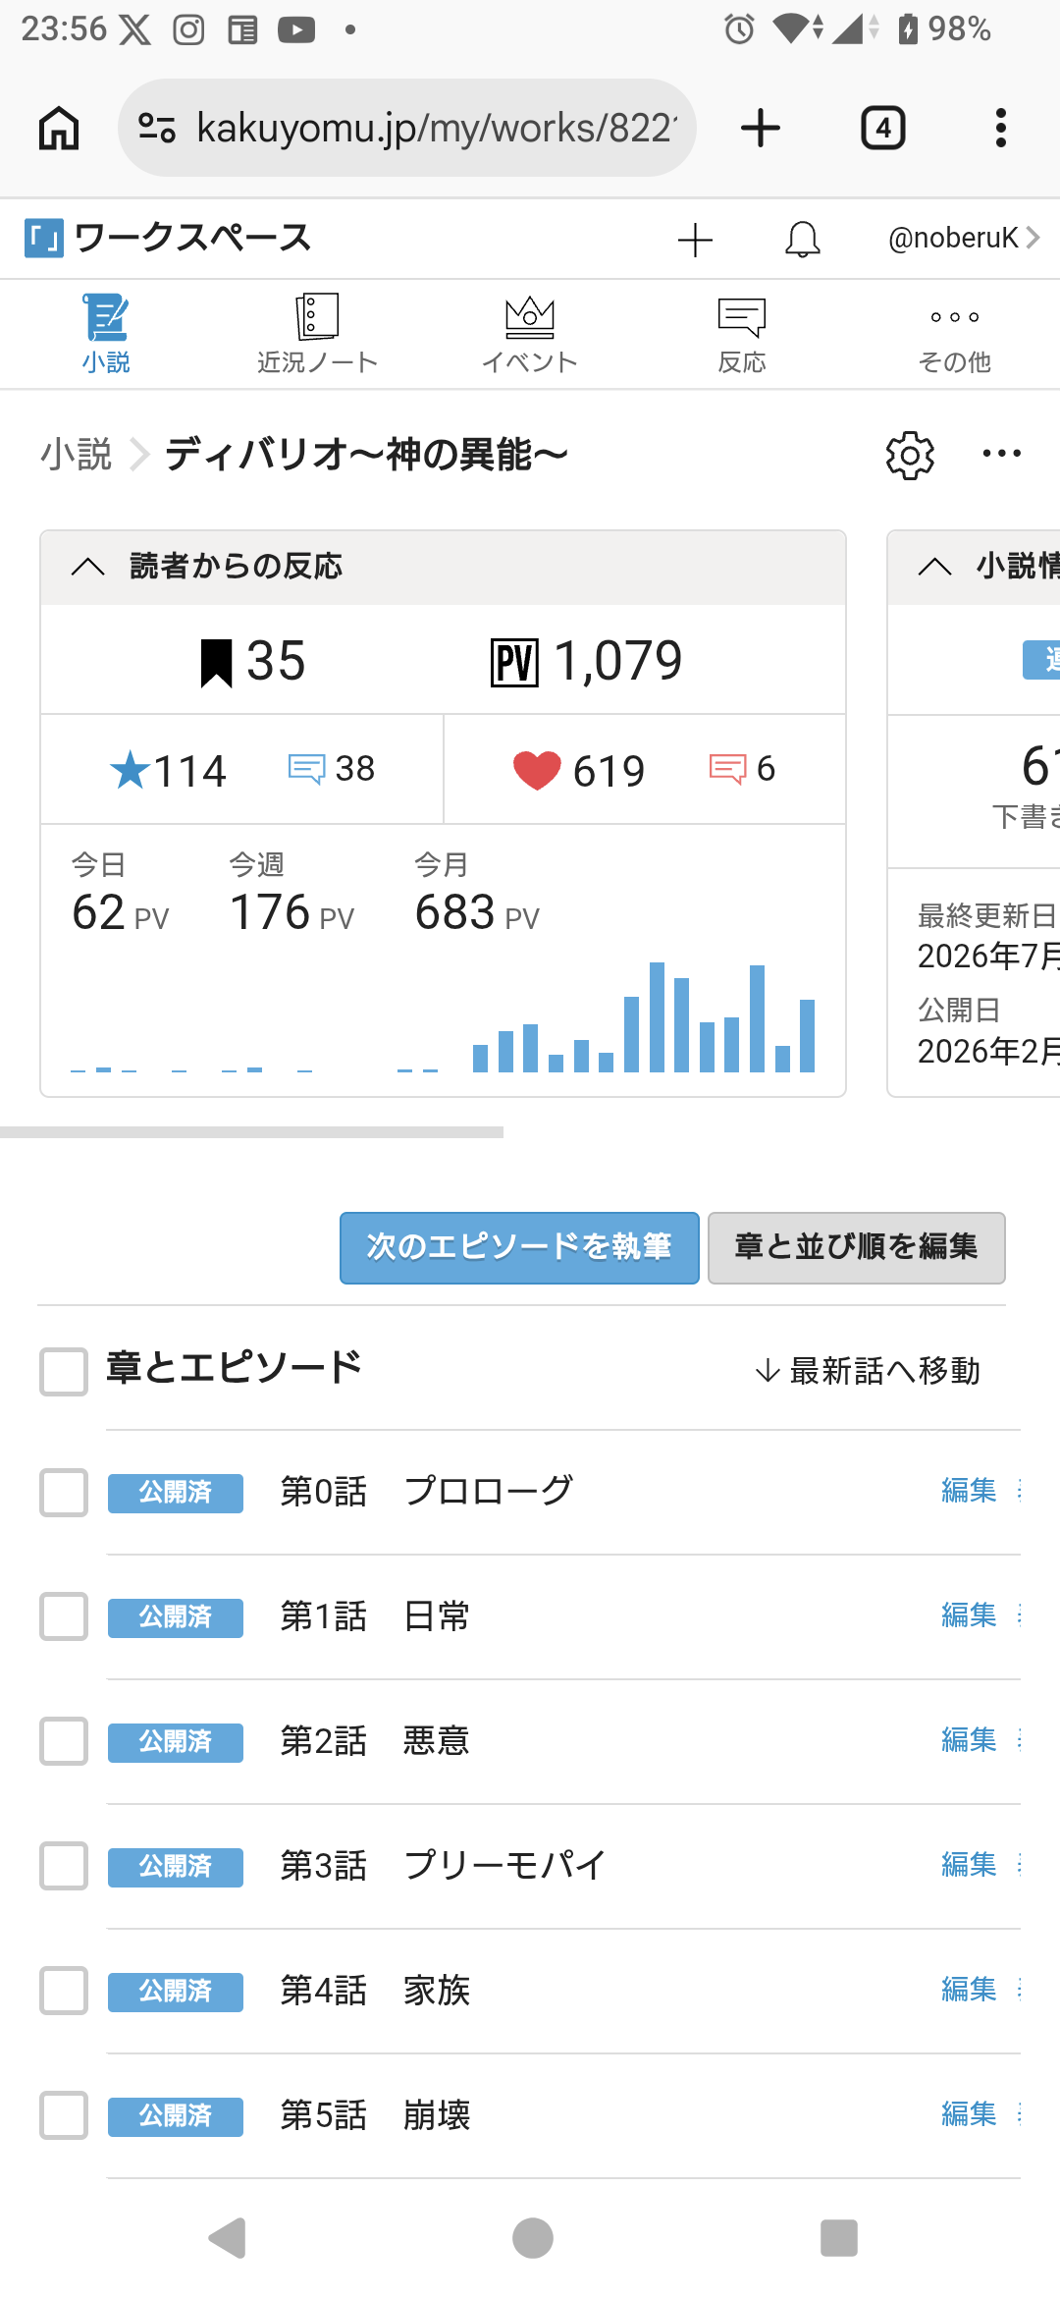
Task: Select all with 章とエピソード checkbox
Action: click(64, 1371)
